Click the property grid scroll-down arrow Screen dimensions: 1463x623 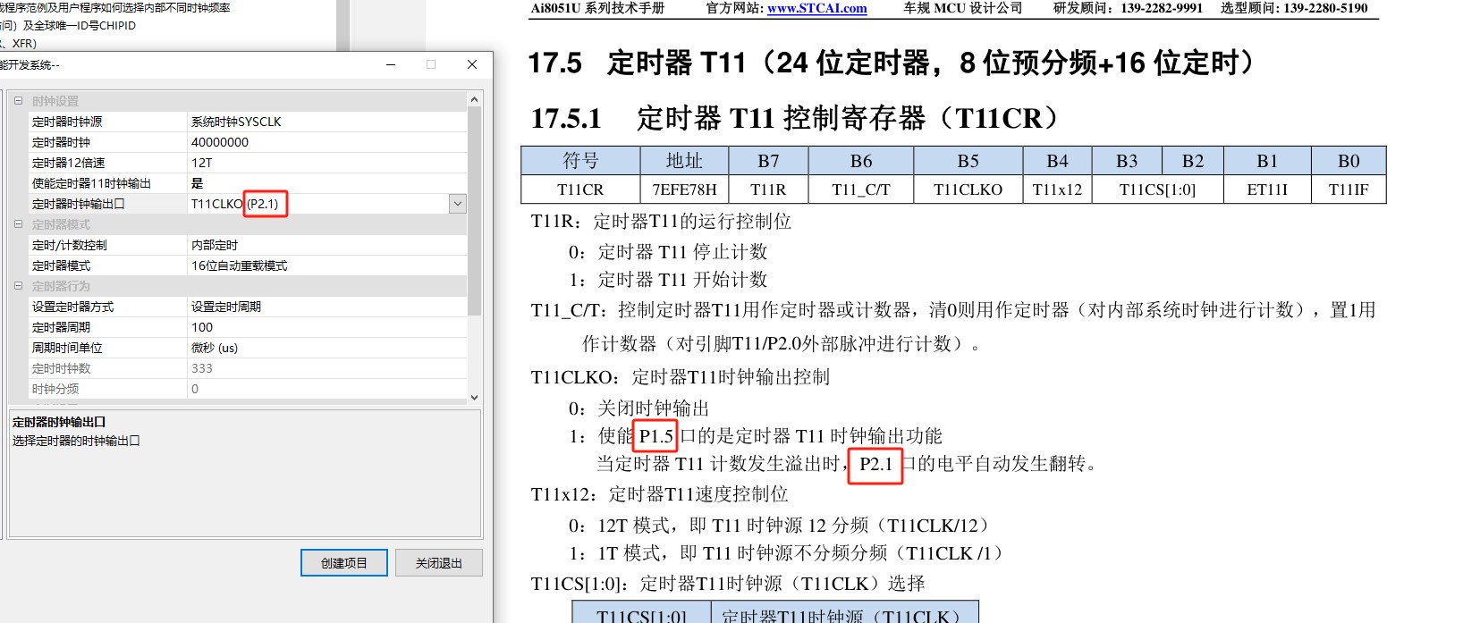pos(475,397)
